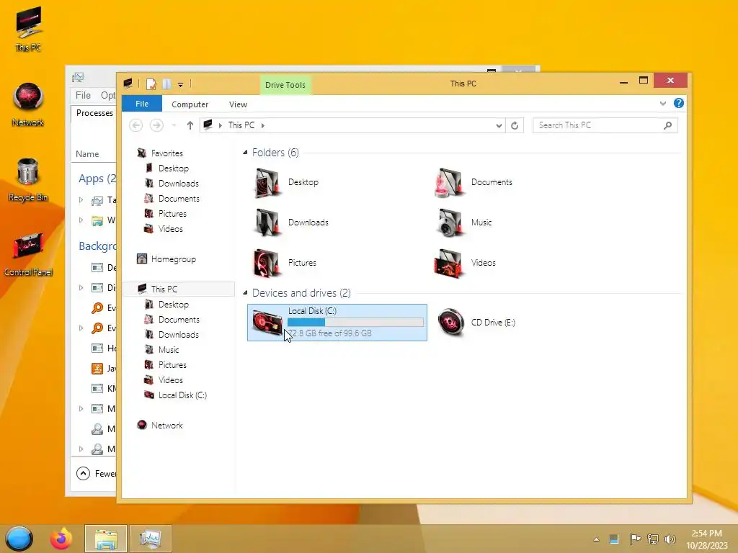
Task: Select Videos under This PC in sidebar
Action: (x=164, y=380)
